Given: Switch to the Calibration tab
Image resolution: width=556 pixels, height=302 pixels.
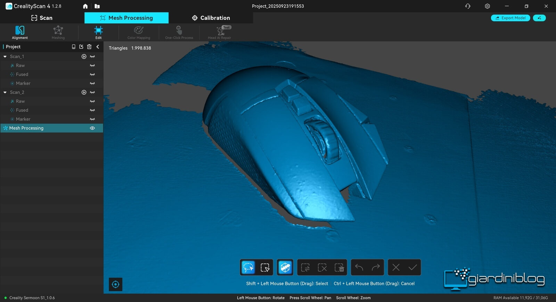Looking at the screenshot, I should [211, 18].
